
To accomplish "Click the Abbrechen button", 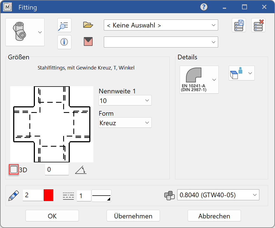I will 214,216.
